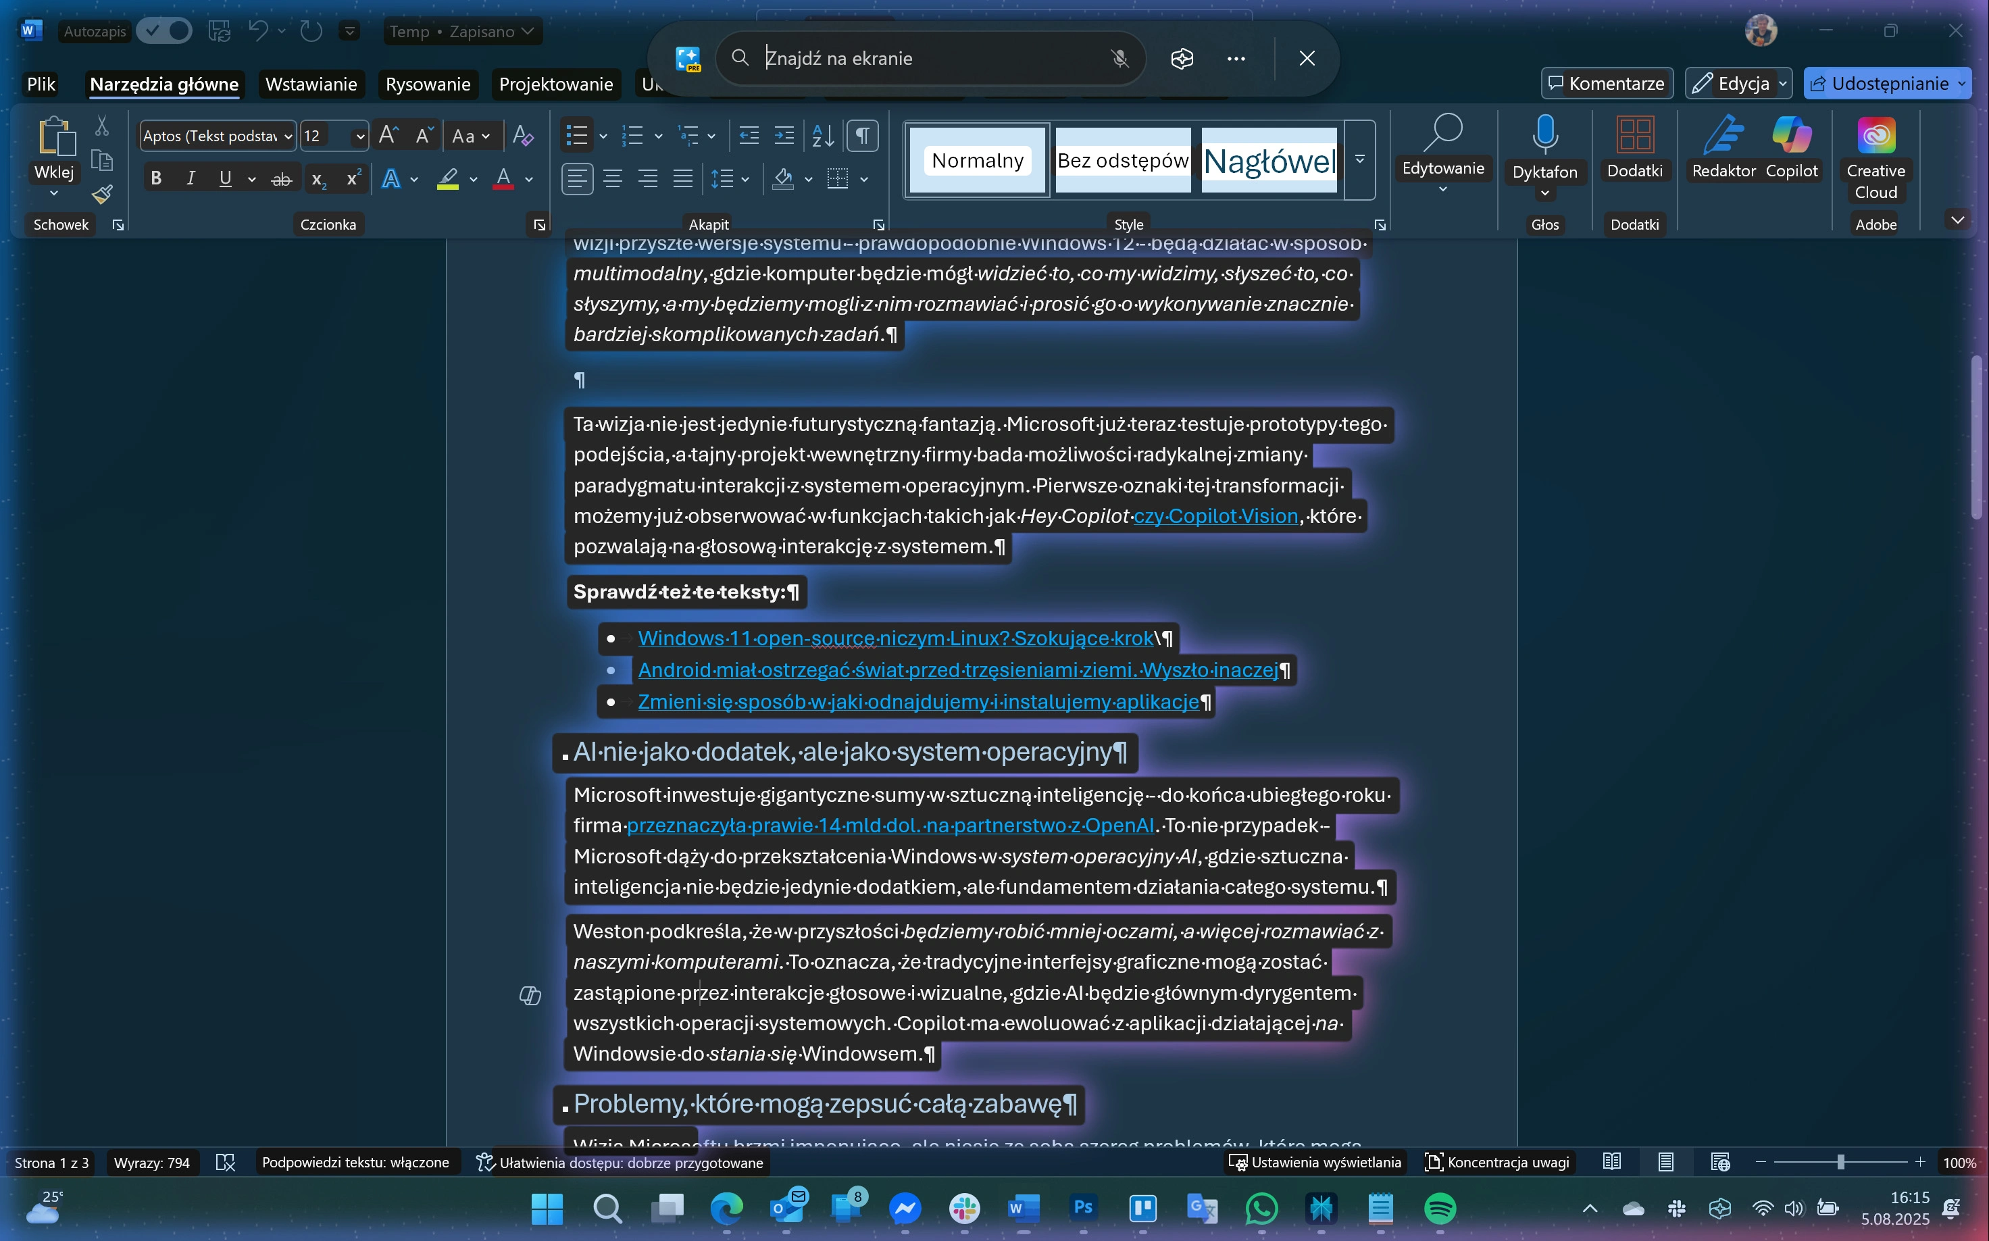Toggle the show paragraph marks ¶ button
This screenshot has height=1241, width=1989.
862,135
